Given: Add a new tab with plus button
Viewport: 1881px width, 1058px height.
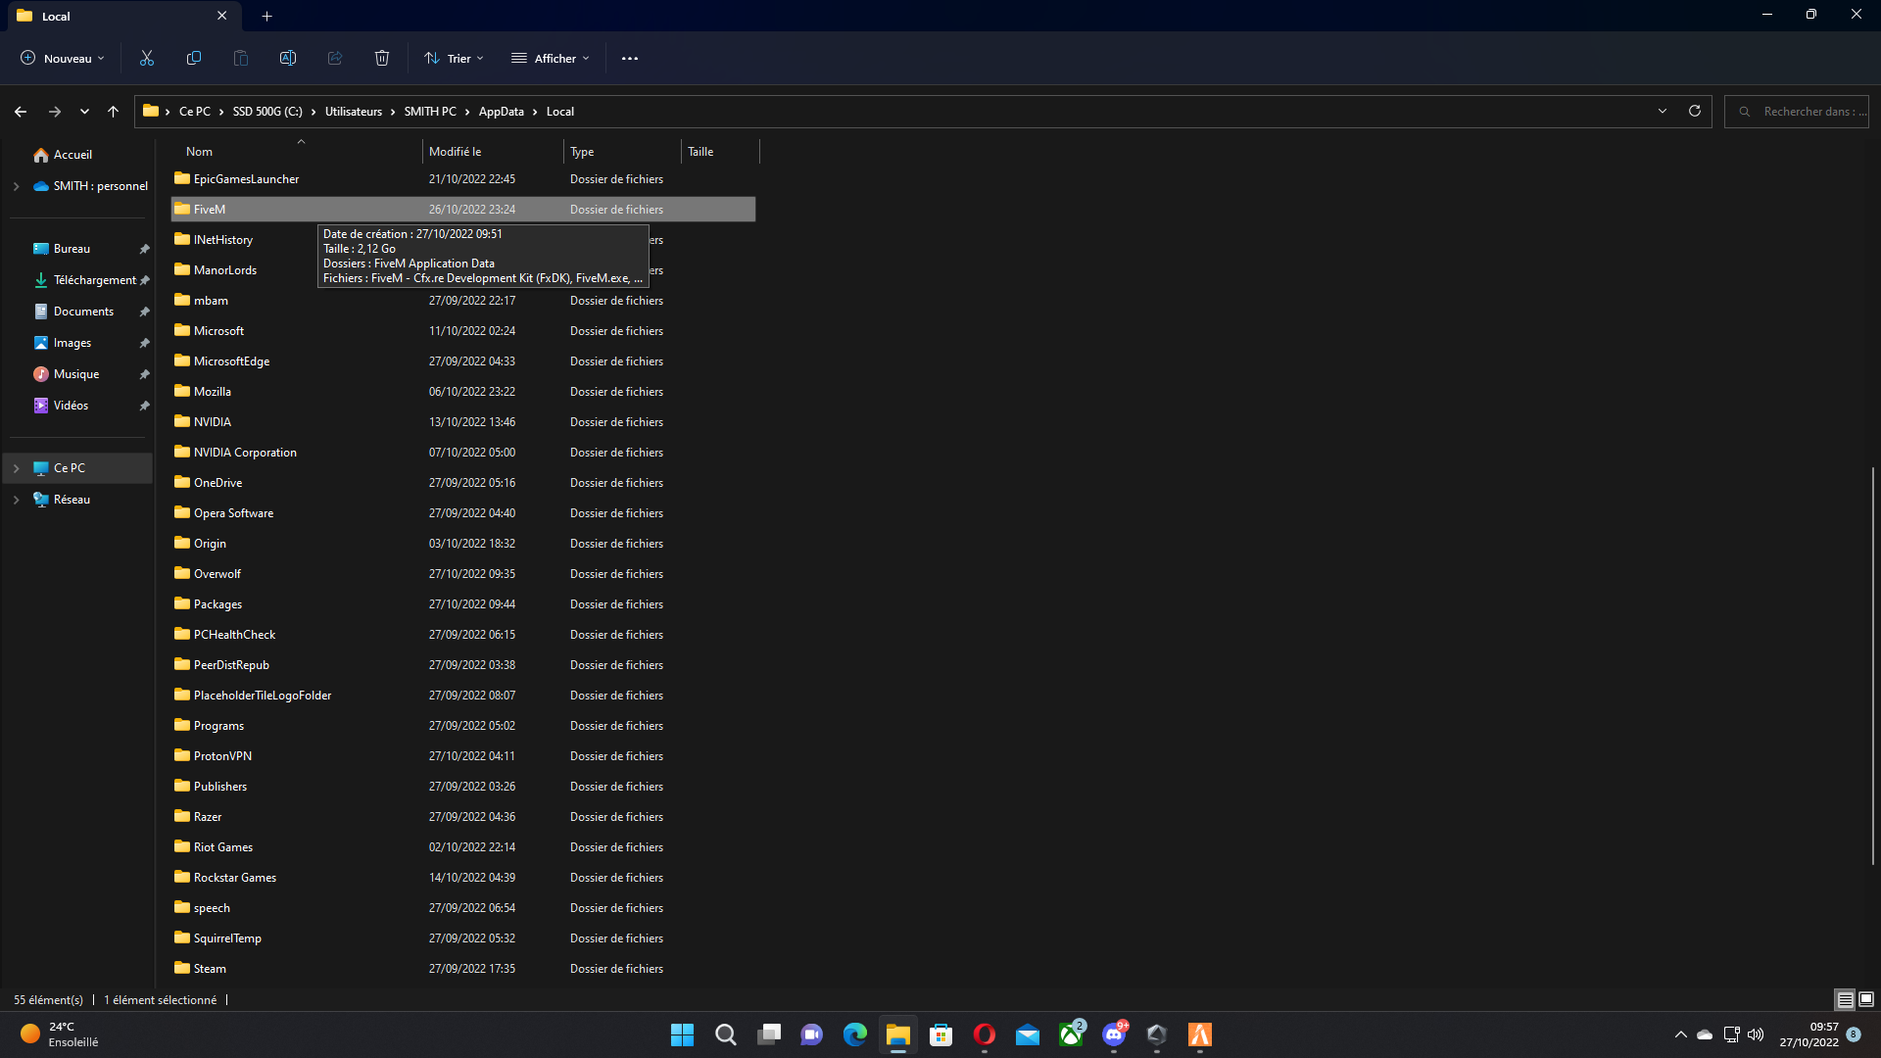Looking at the screenshot, I should click(x=266, y=16).
